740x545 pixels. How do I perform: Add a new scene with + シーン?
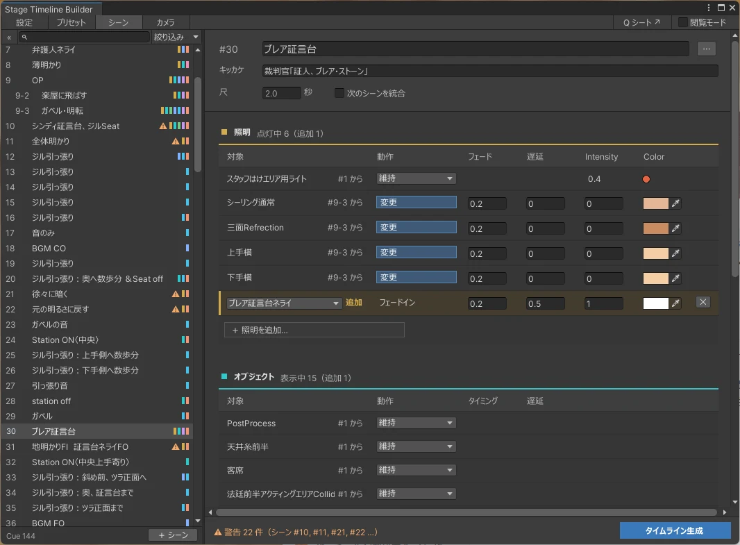click(173, 535)
